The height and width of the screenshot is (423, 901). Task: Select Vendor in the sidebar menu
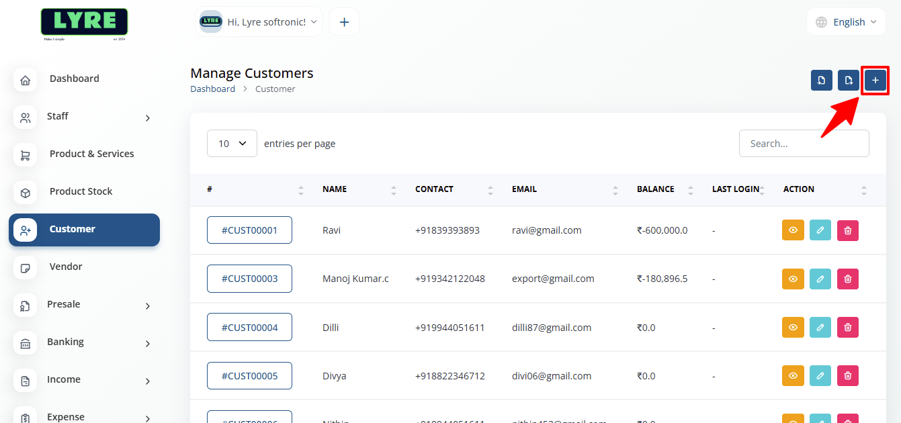click(x=65, y=267)
